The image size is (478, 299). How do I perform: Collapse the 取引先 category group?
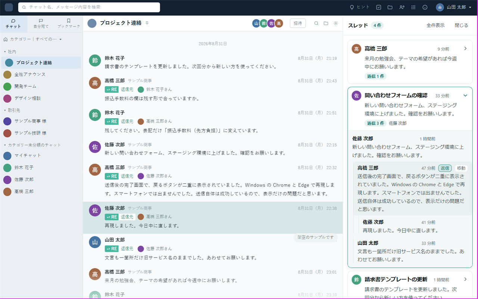[x=12, y=110]
